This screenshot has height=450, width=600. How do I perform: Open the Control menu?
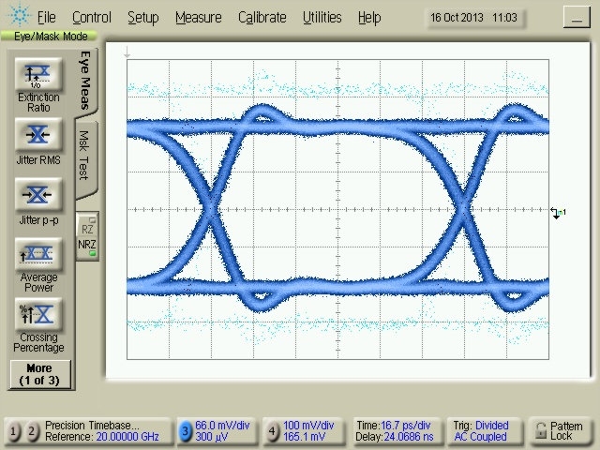[92, 18]
